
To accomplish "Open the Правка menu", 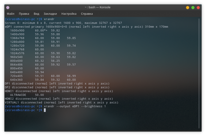I will (x=24, y=14).
